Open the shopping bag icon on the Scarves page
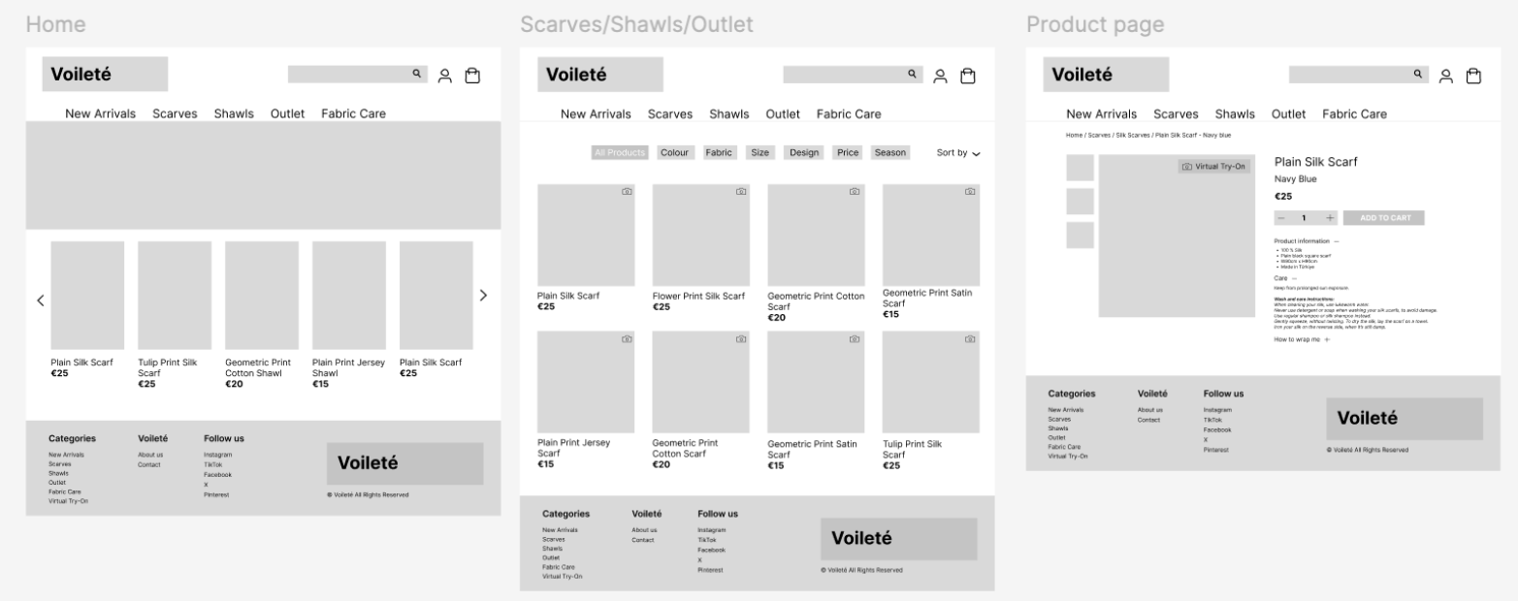The height and width of the screenshot is (601, 1518). tap(967, 74)
